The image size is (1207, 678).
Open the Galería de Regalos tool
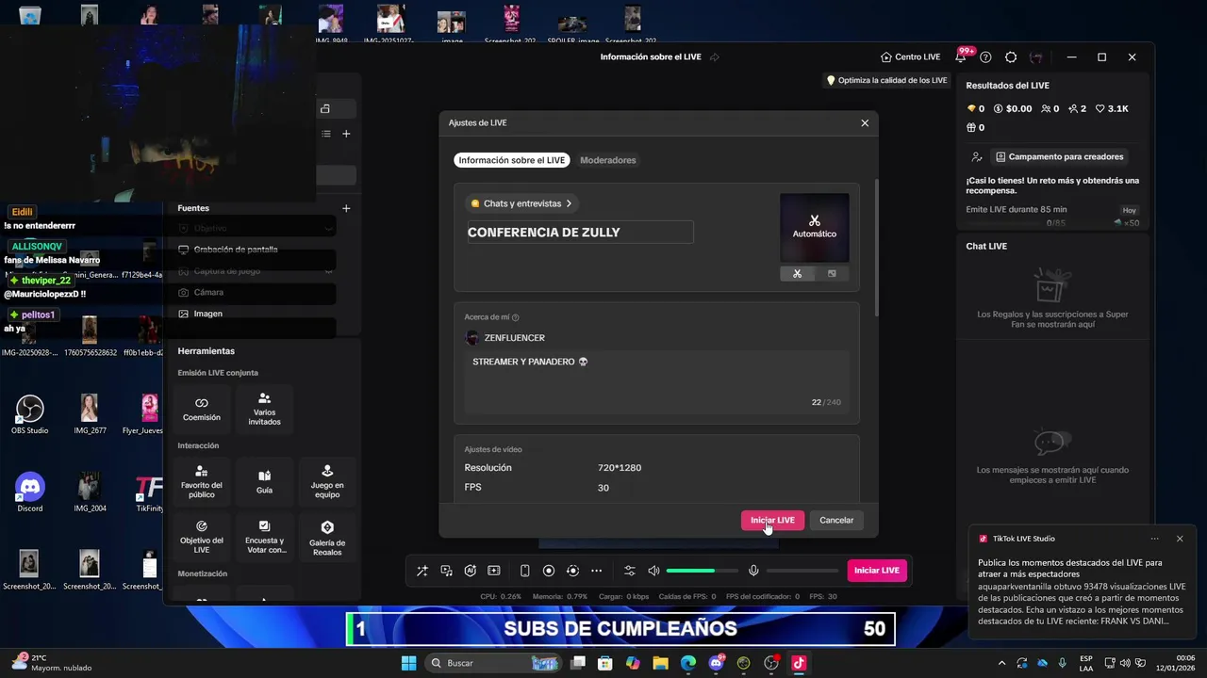tap(327, 537)
